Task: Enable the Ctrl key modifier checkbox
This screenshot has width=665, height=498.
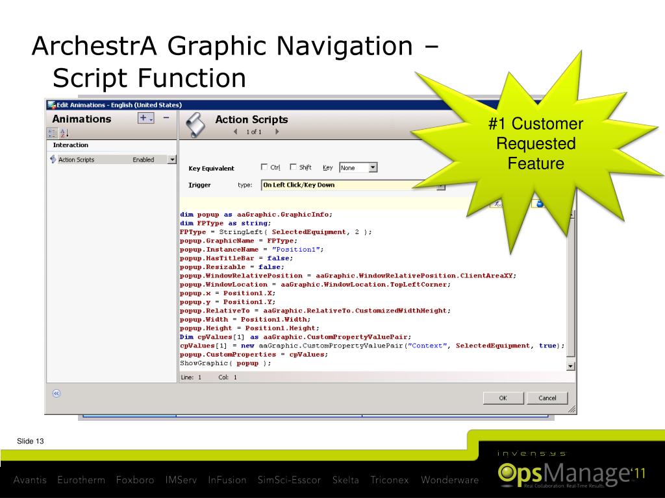Action: pos(264,167)
